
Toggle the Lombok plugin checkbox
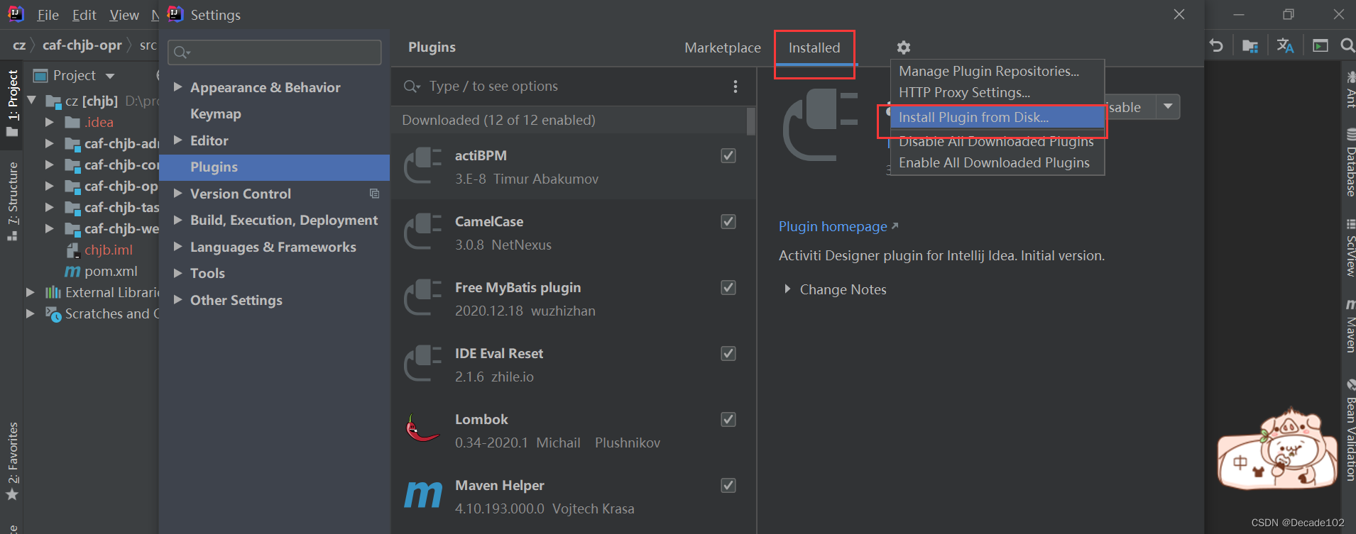point(728,420)
